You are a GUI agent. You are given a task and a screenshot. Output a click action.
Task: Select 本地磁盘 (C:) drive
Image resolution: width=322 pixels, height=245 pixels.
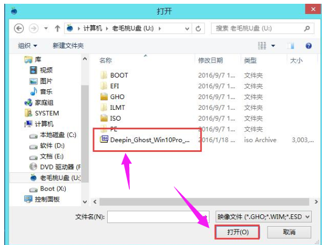pos(53,135)
